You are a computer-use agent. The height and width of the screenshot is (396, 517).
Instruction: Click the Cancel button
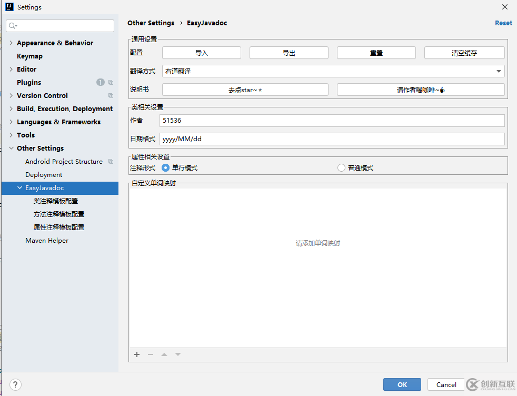point(446,384)
